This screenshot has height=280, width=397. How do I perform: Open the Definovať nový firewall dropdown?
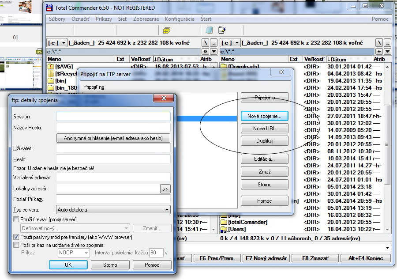point(75,228)
